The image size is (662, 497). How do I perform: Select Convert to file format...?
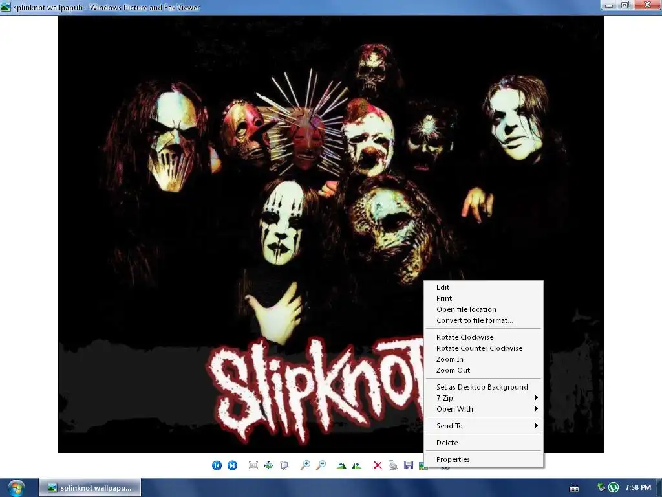tap(484, 320)
